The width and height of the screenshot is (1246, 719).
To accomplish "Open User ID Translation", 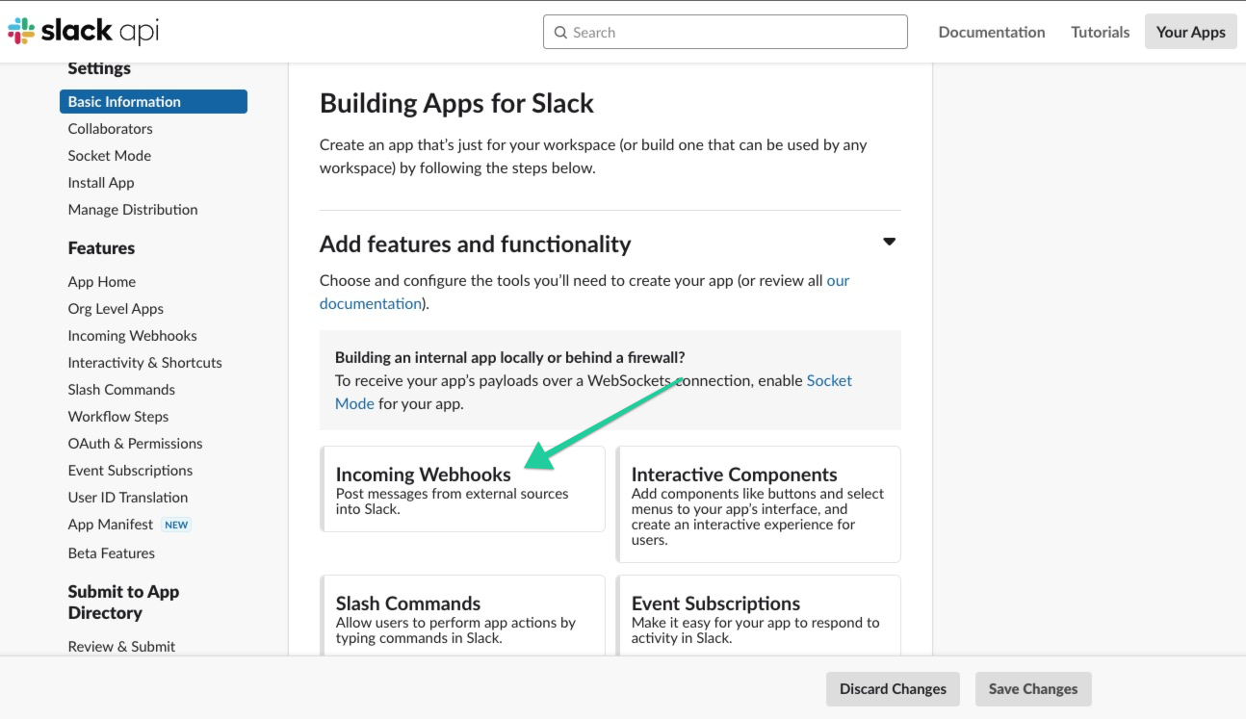I will pyautogui.click(x=127, y=497).
